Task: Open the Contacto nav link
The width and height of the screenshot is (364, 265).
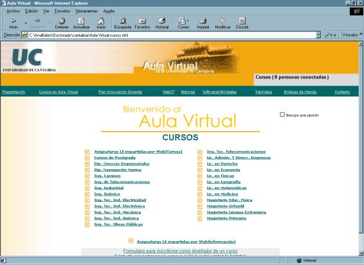Action: coord(342,92)
